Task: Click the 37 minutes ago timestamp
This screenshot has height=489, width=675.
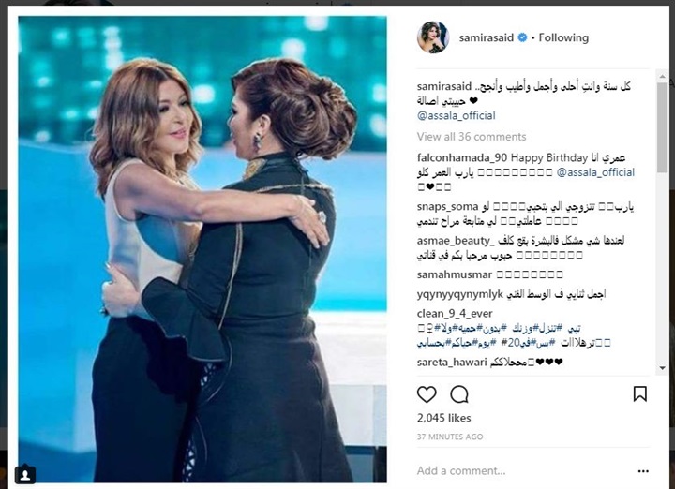Action: [x=450, y=437]
